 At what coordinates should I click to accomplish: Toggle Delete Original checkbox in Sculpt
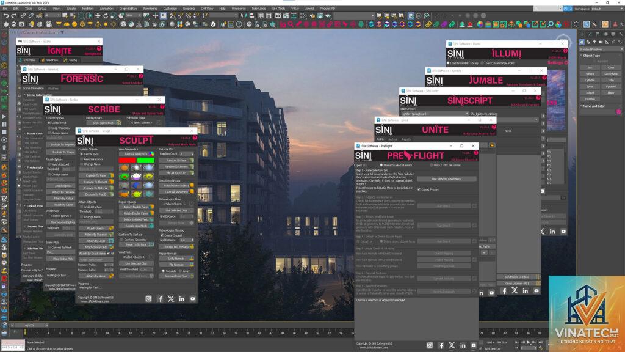(161, 235)
